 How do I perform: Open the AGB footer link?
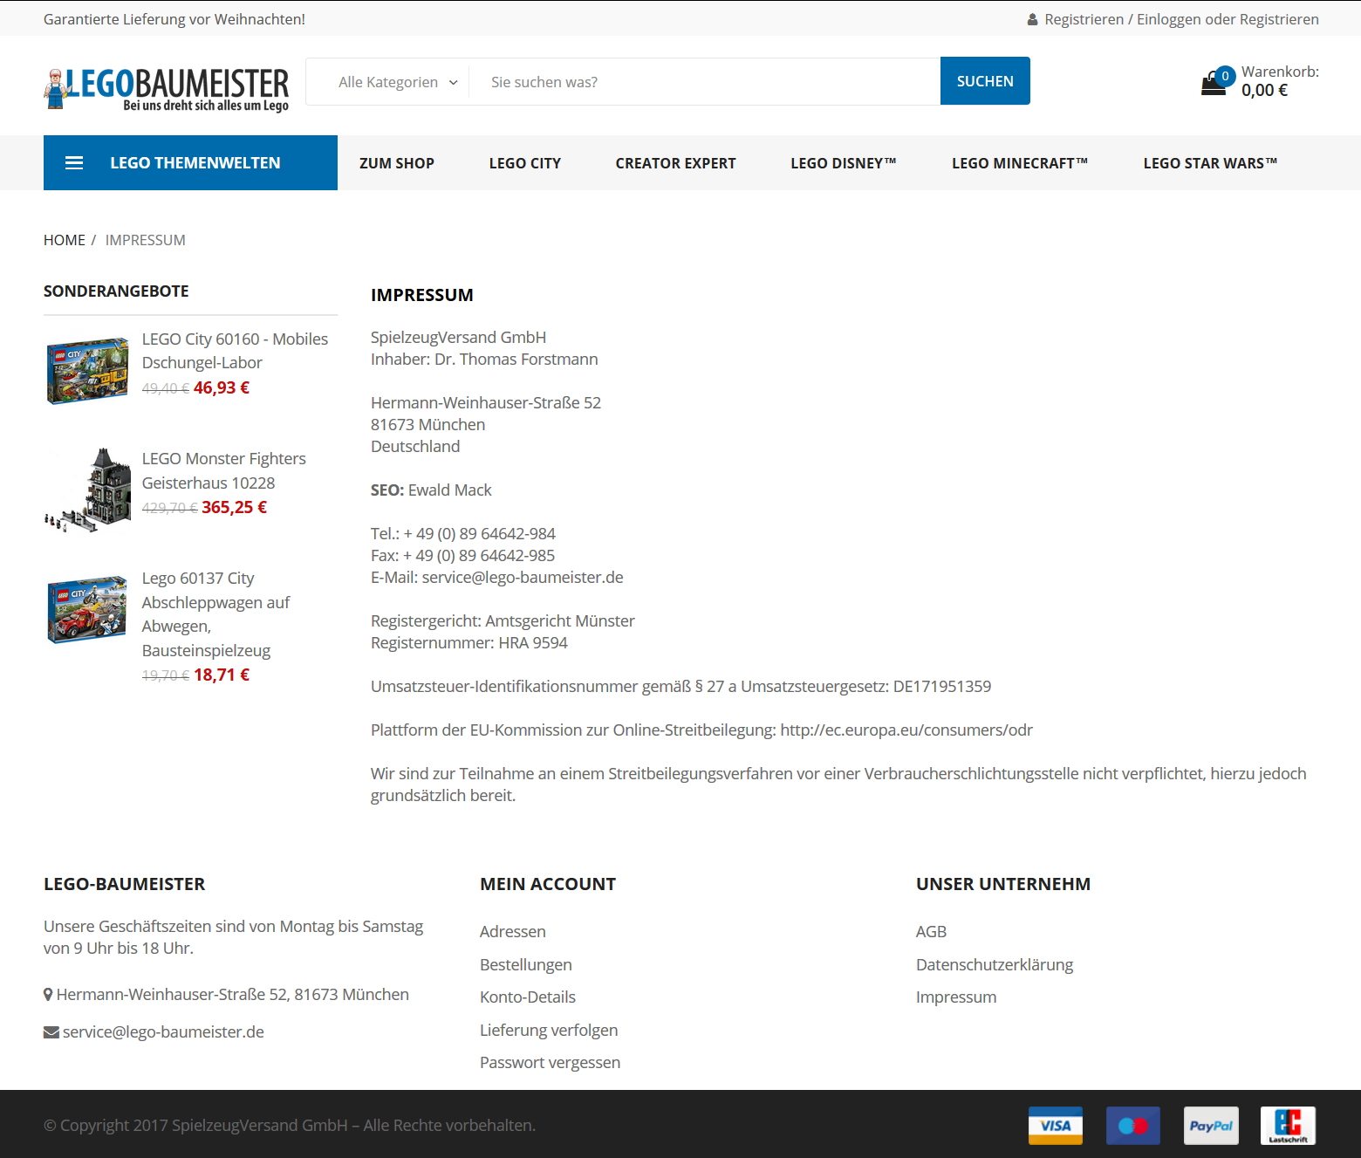tap(931, 932)
